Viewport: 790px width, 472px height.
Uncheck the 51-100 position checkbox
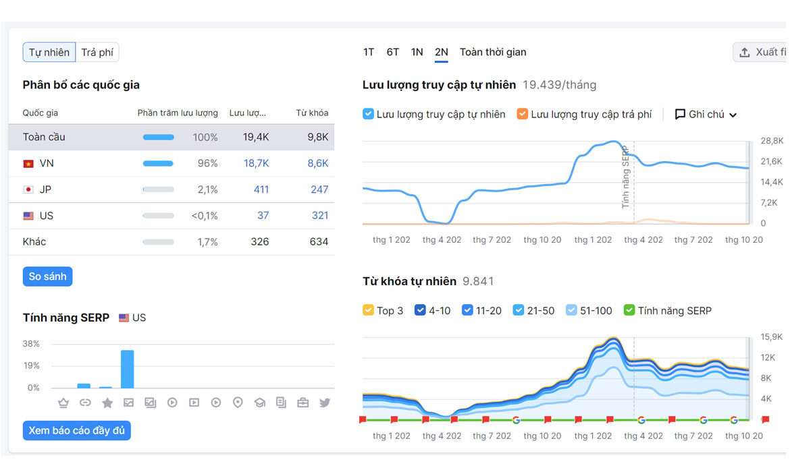(571, 310)
